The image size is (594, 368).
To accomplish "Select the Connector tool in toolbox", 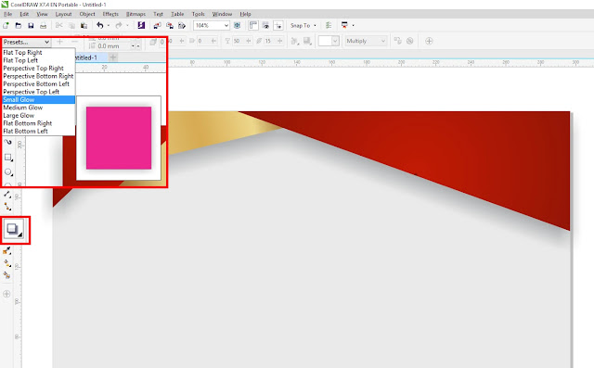I will coord(7,207).
